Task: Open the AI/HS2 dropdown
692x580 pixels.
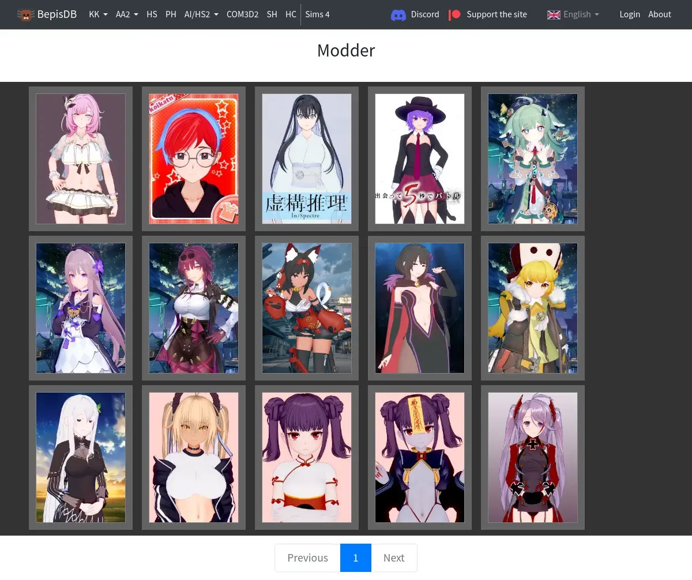Action: pyautogui.click(x=201, y=14)
